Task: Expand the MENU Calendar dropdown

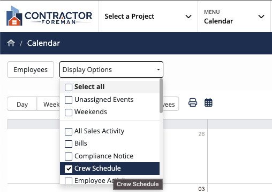Action: click(234, 17)
